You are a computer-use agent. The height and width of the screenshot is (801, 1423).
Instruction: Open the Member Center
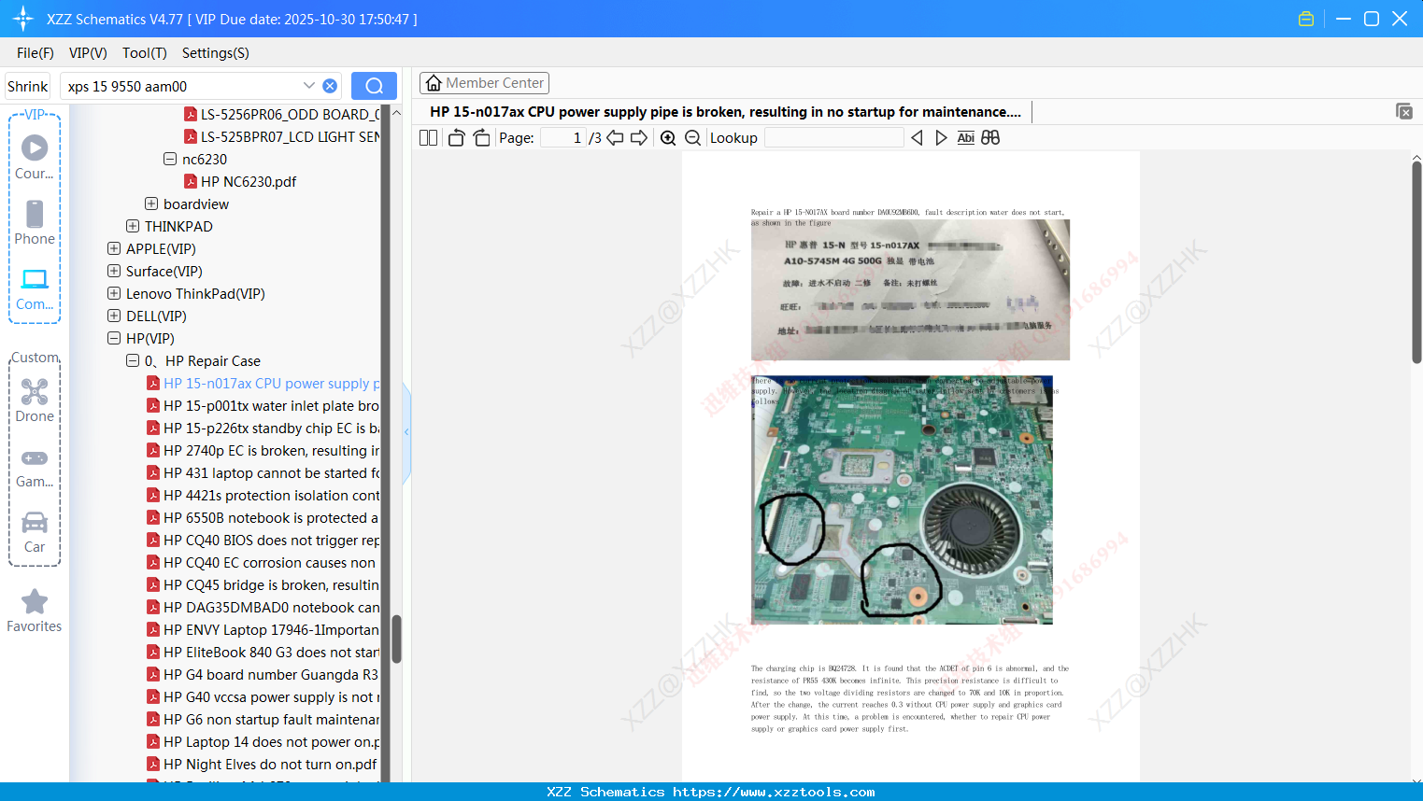click(x=484, y=83)
